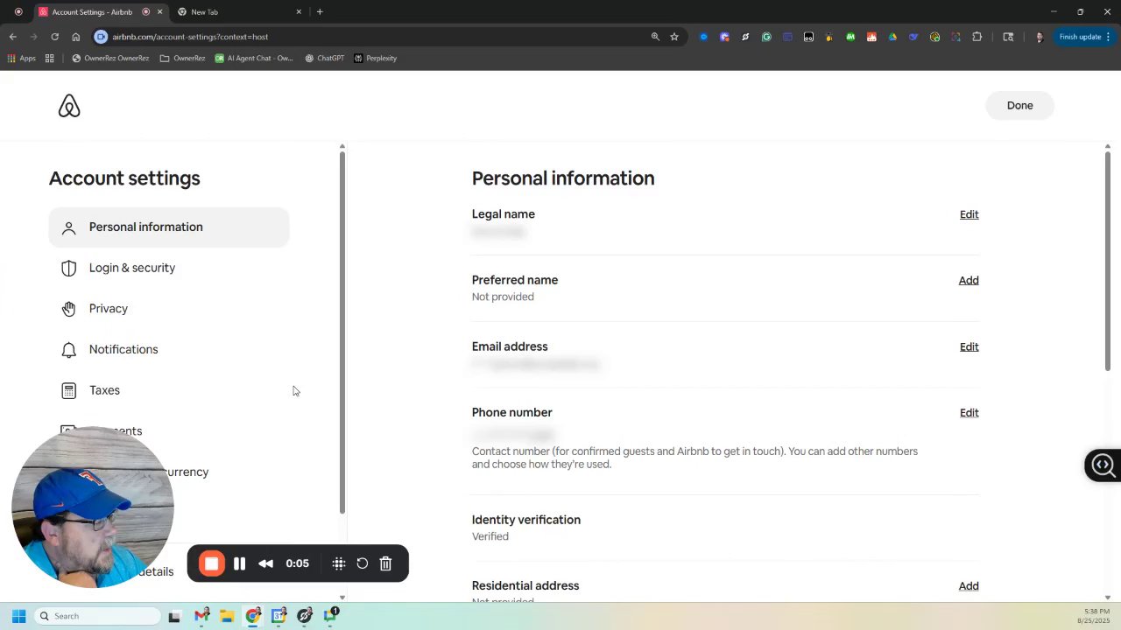Select Personal information in sidebar
Viewport: 1121px width, 630px height.
(169, 227)
